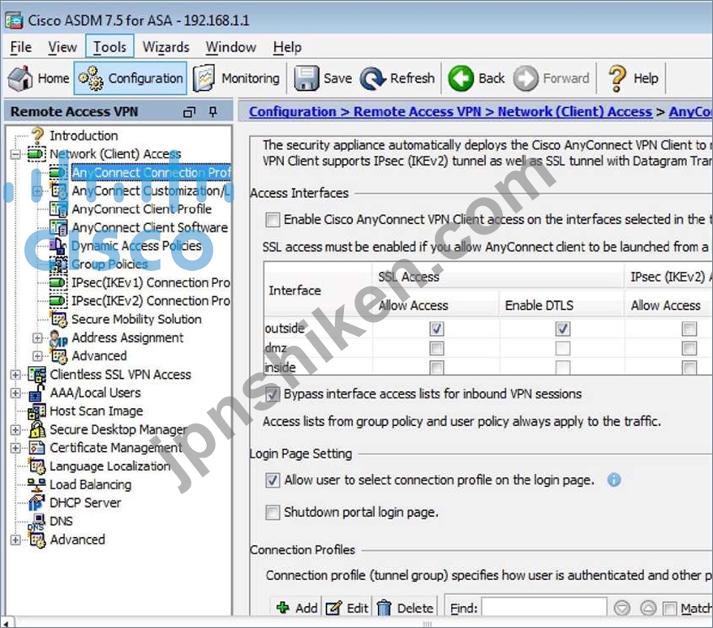The height and width of the screenshot is (628, 713).
Task: Toggle Allow user to select connection profile
Action: click(273, 480)
